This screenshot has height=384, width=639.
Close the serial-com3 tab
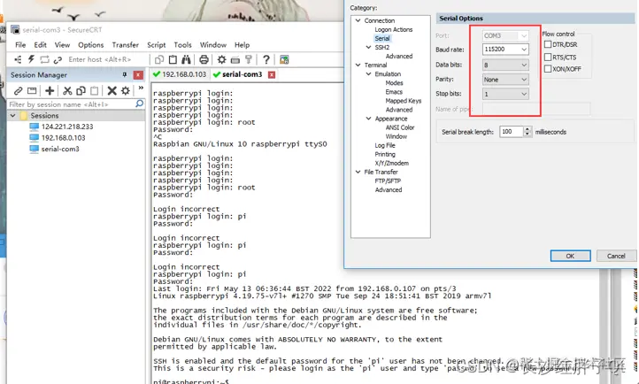(272, 74)
